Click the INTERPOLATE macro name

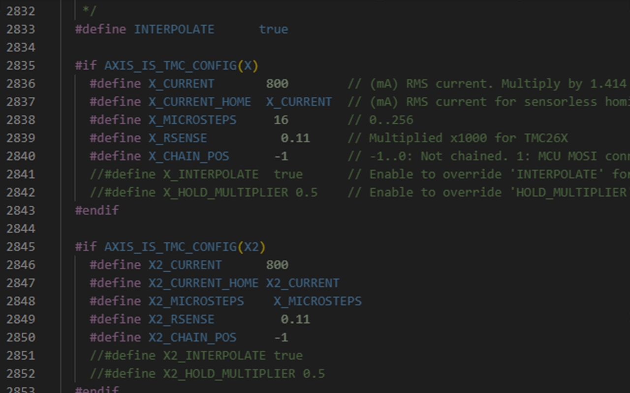pyautogui.click(x=174, y=29)
